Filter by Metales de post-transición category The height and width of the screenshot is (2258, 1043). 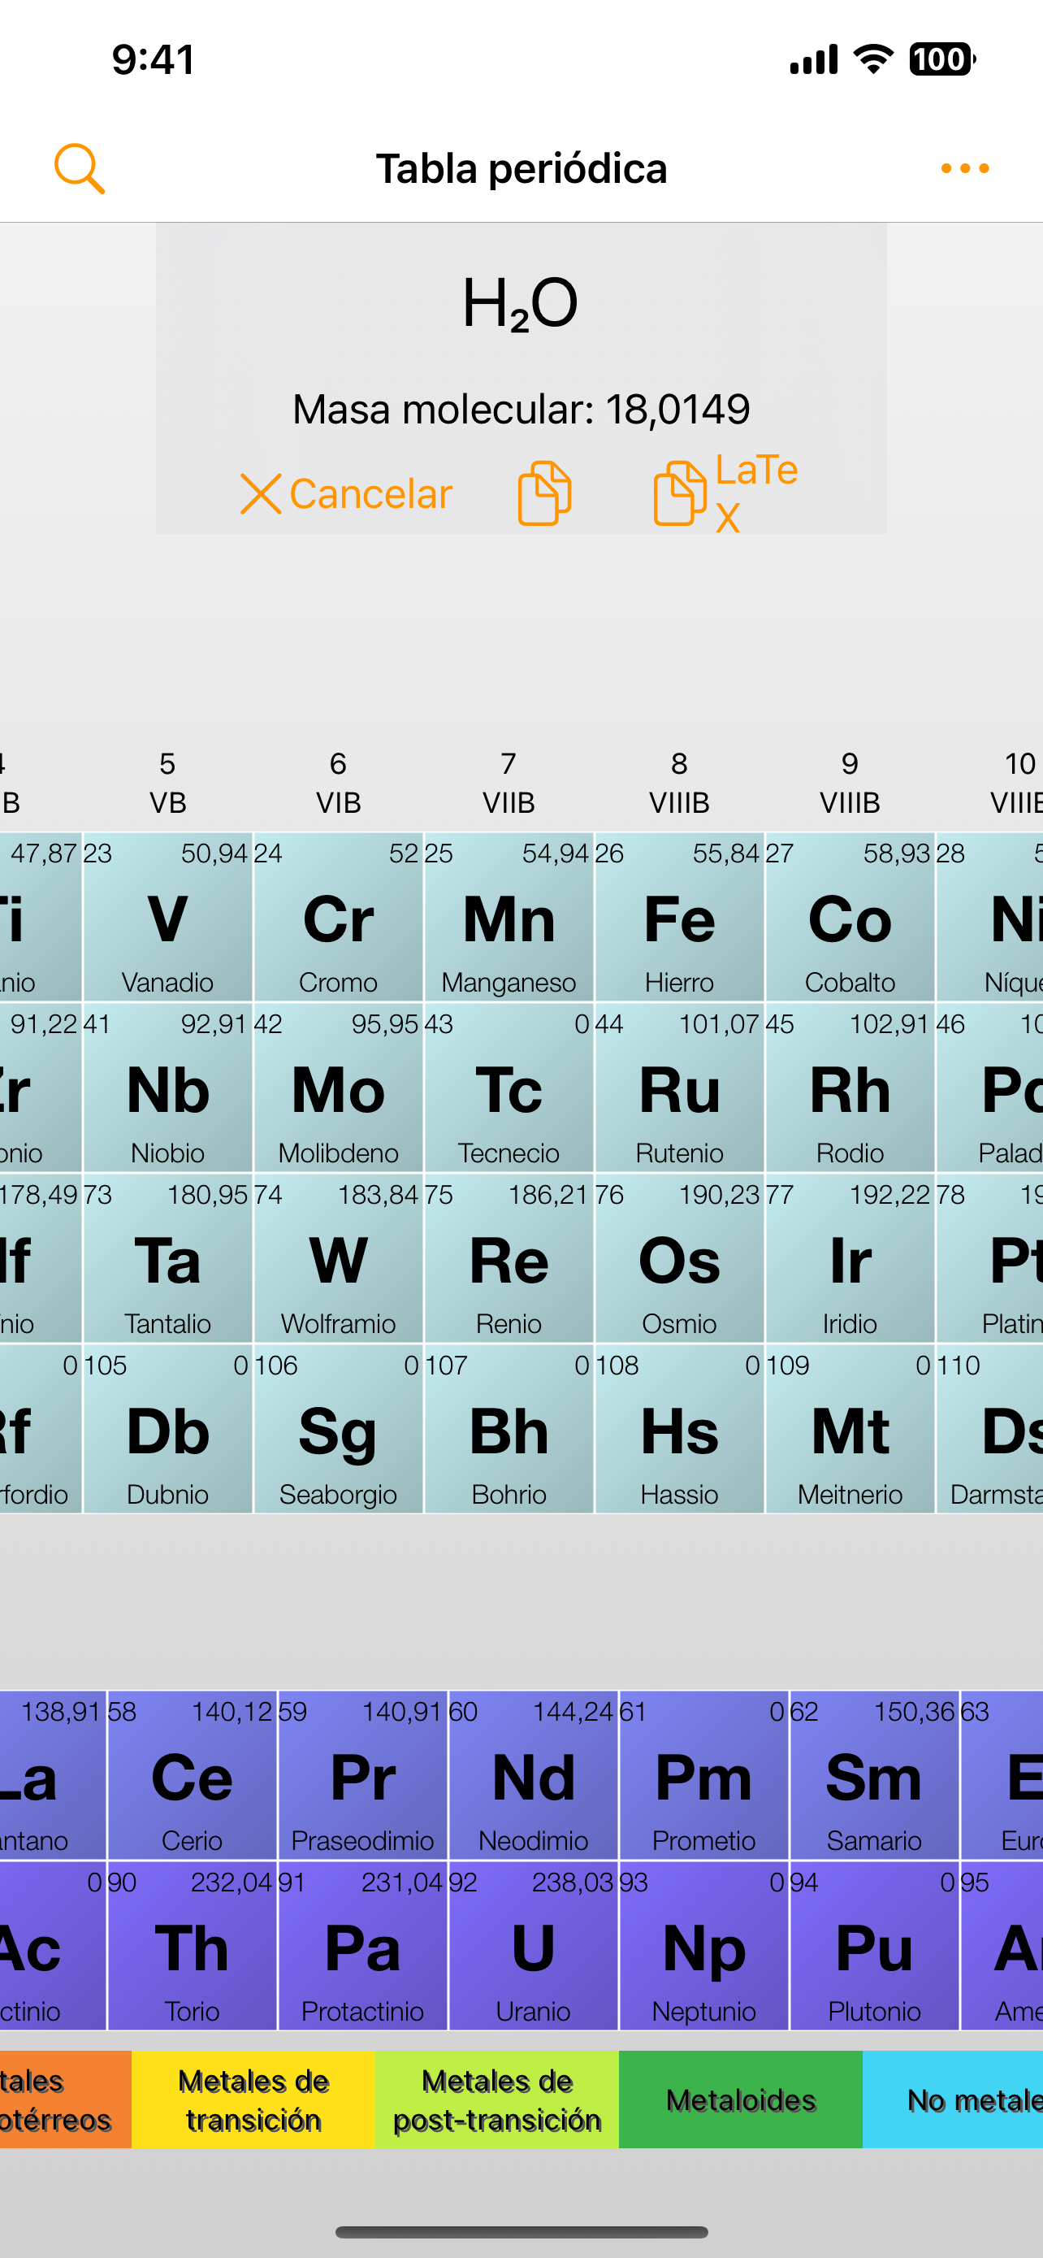(496, 2100)
